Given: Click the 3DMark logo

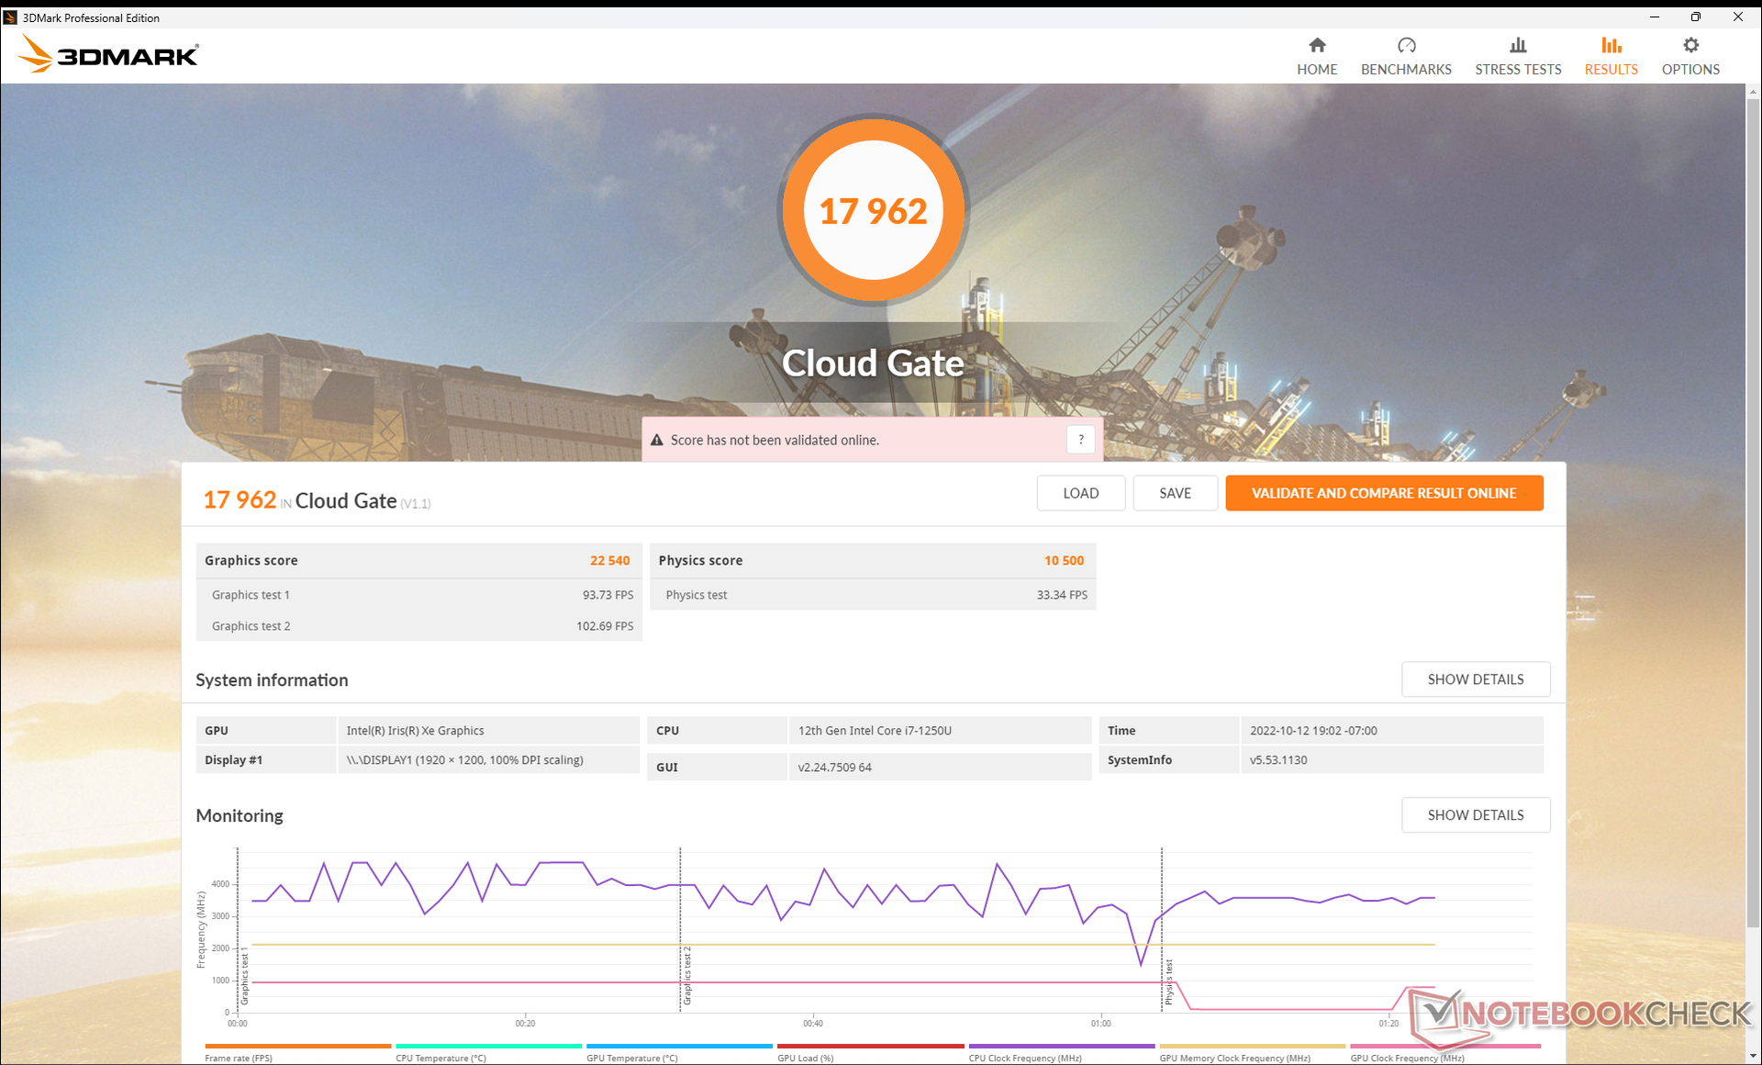Looking at the screenshot, I should click(x=108, y=55).
